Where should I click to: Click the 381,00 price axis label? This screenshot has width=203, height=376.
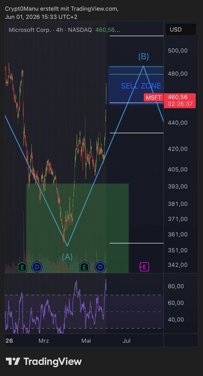[178, 204]
